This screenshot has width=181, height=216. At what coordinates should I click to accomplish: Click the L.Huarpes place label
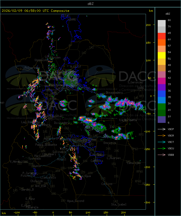click(x=114, y=158)
